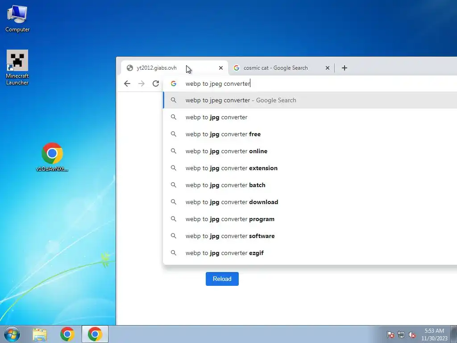Select 'webp to jpg converter software' suggestion

(x=310, y=236)
